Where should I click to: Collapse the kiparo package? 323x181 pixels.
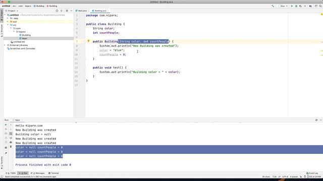point(14,32)
